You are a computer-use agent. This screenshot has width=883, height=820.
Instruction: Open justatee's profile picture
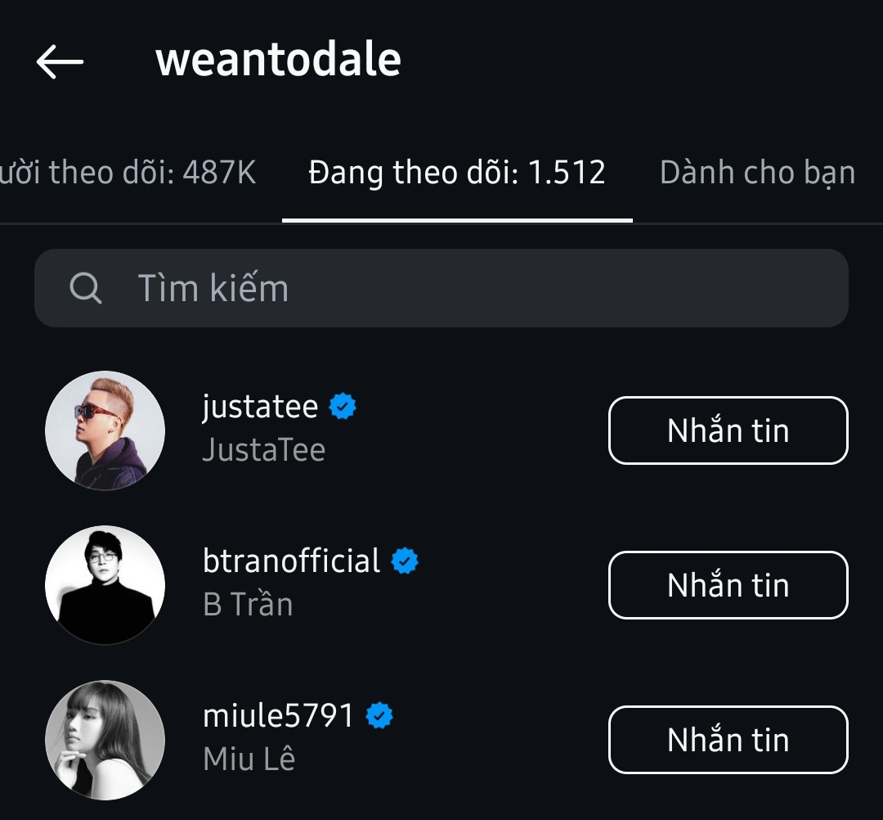[x=105, y=430]
